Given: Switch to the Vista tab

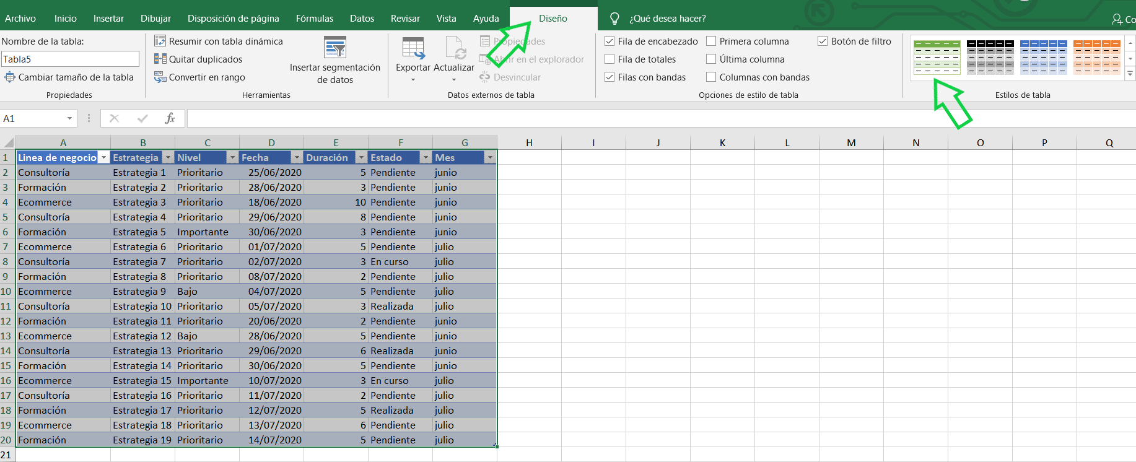Looking at the screenshot, I should (x=446, y=19).
